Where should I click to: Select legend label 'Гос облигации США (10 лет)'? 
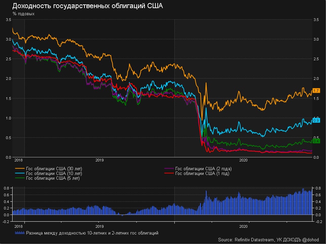(x=54, y=174)
